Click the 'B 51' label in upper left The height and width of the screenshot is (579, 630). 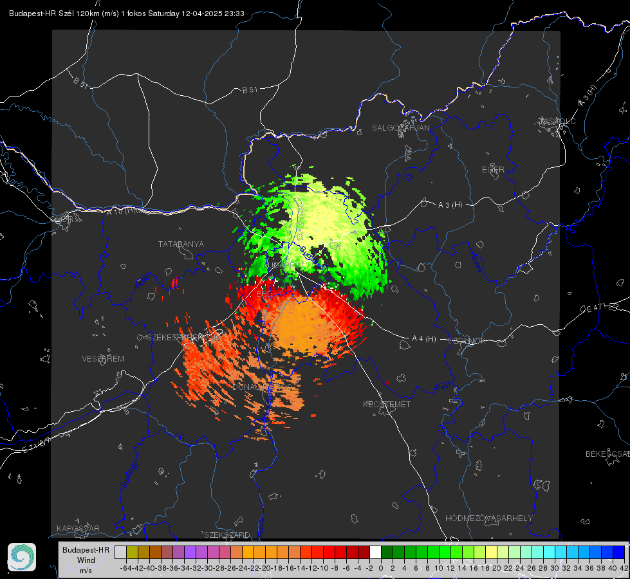[x=80, y=82]
